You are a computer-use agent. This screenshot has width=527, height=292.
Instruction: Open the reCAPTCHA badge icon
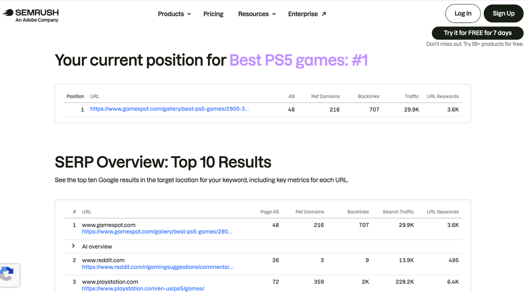coord(7,274)
